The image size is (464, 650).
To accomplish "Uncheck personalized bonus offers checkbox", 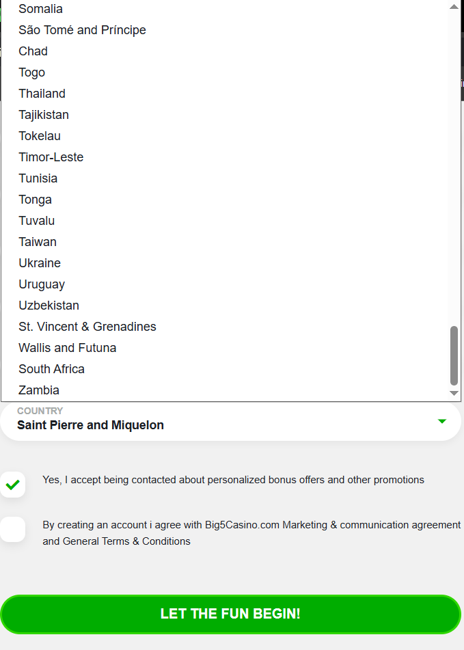I will point(12,485).
